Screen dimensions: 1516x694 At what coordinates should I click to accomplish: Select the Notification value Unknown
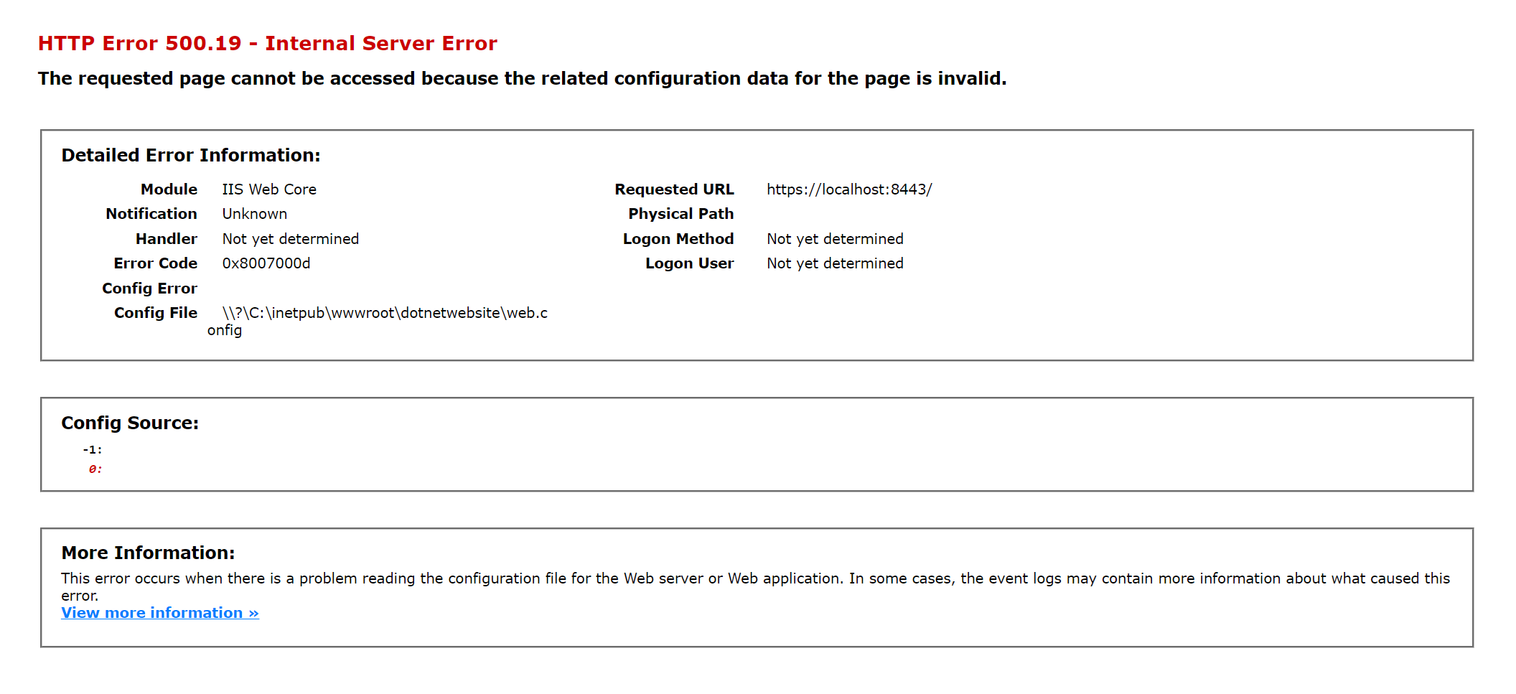[x=254, y=213]
